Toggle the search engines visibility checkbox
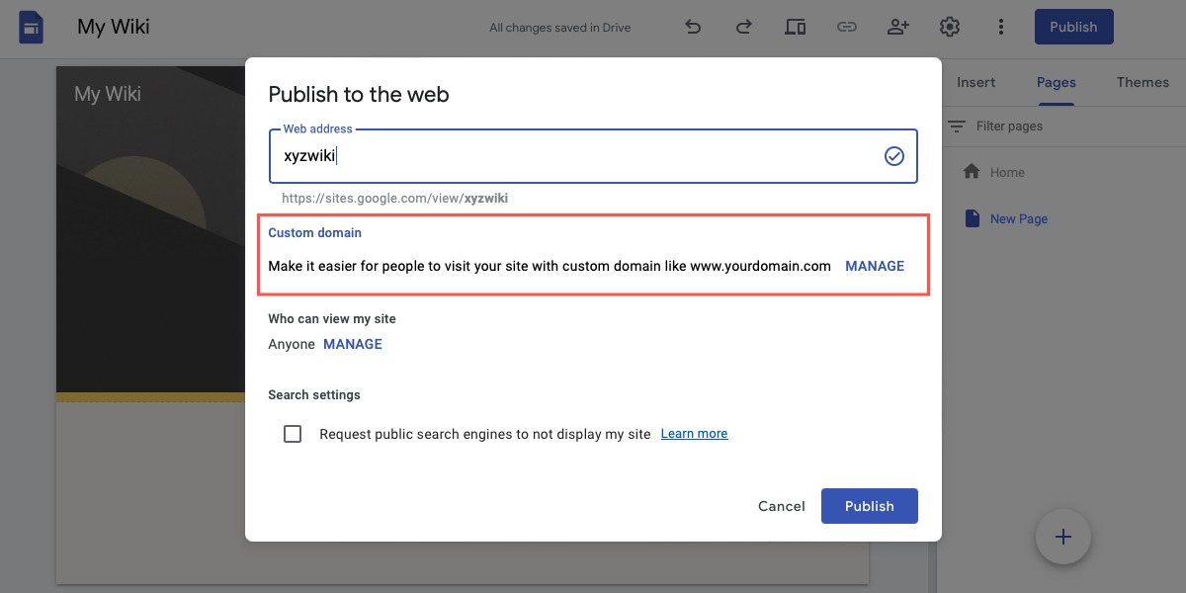 click(x=293, y=433)
